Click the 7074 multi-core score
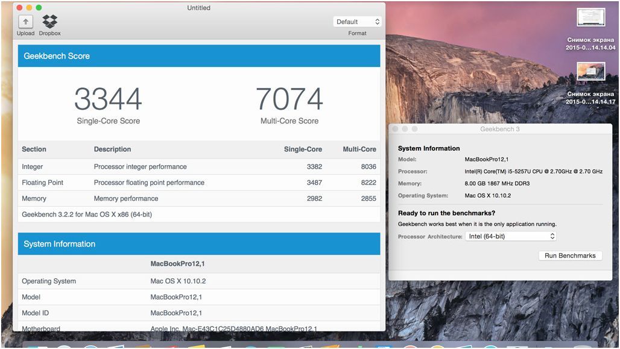620x349 pixels. click(x=289, y=99)
